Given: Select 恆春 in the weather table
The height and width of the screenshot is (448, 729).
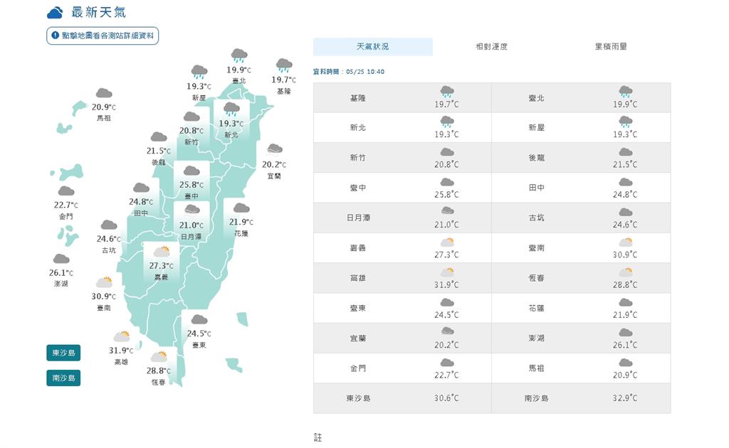Looking at the screenshot, I should pos(536,278).
